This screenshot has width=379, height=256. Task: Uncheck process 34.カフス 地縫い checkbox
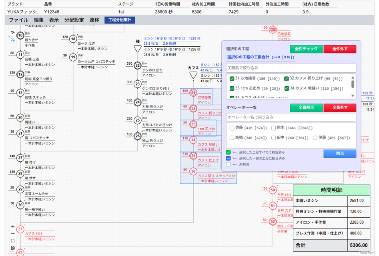[x=287, y=89]
